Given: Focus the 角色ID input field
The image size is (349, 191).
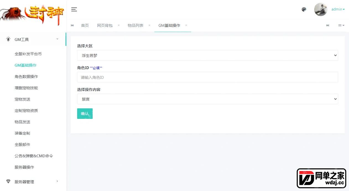Looking at the screenshot, I should (x=207, y=77).
